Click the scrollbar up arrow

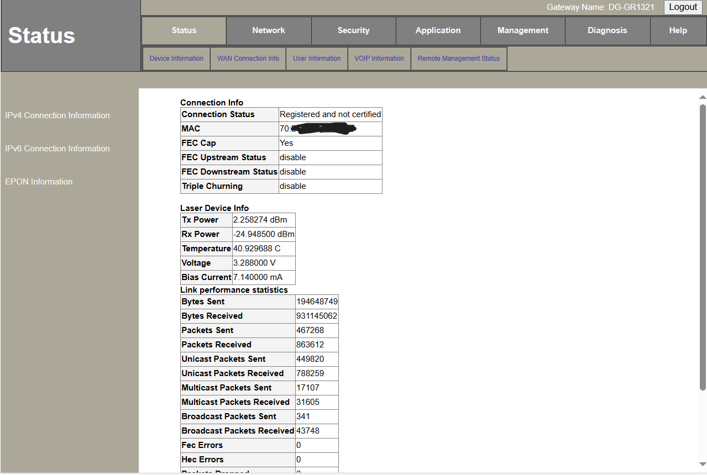(x=703, y=97)
